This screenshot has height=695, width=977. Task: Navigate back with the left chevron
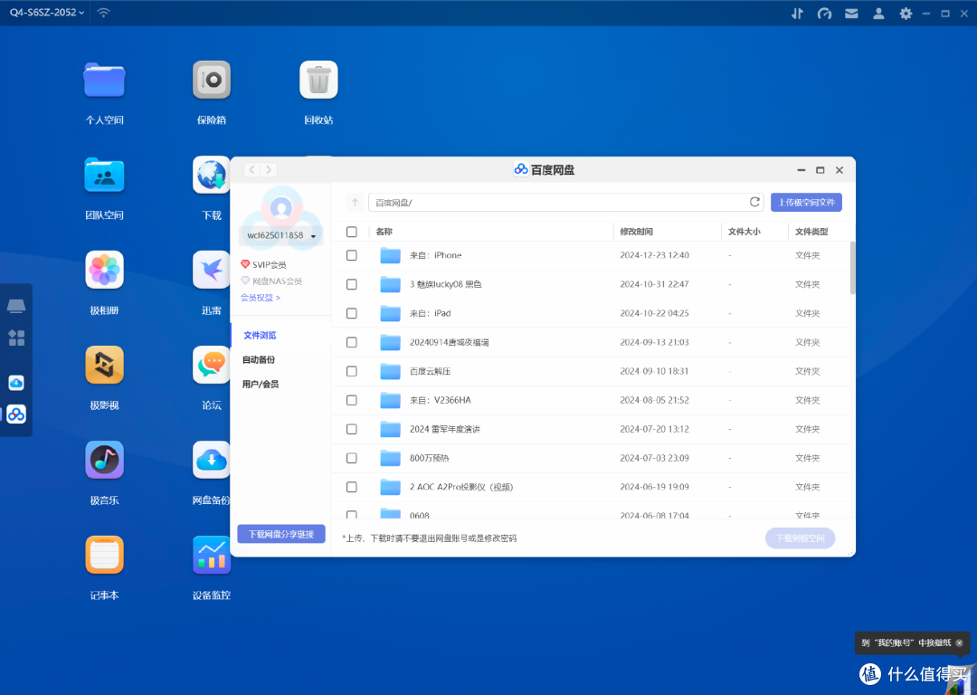[x=251, y=169]
